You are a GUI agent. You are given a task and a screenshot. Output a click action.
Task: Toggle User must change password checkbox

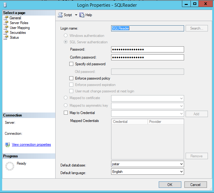pos(71,91)
